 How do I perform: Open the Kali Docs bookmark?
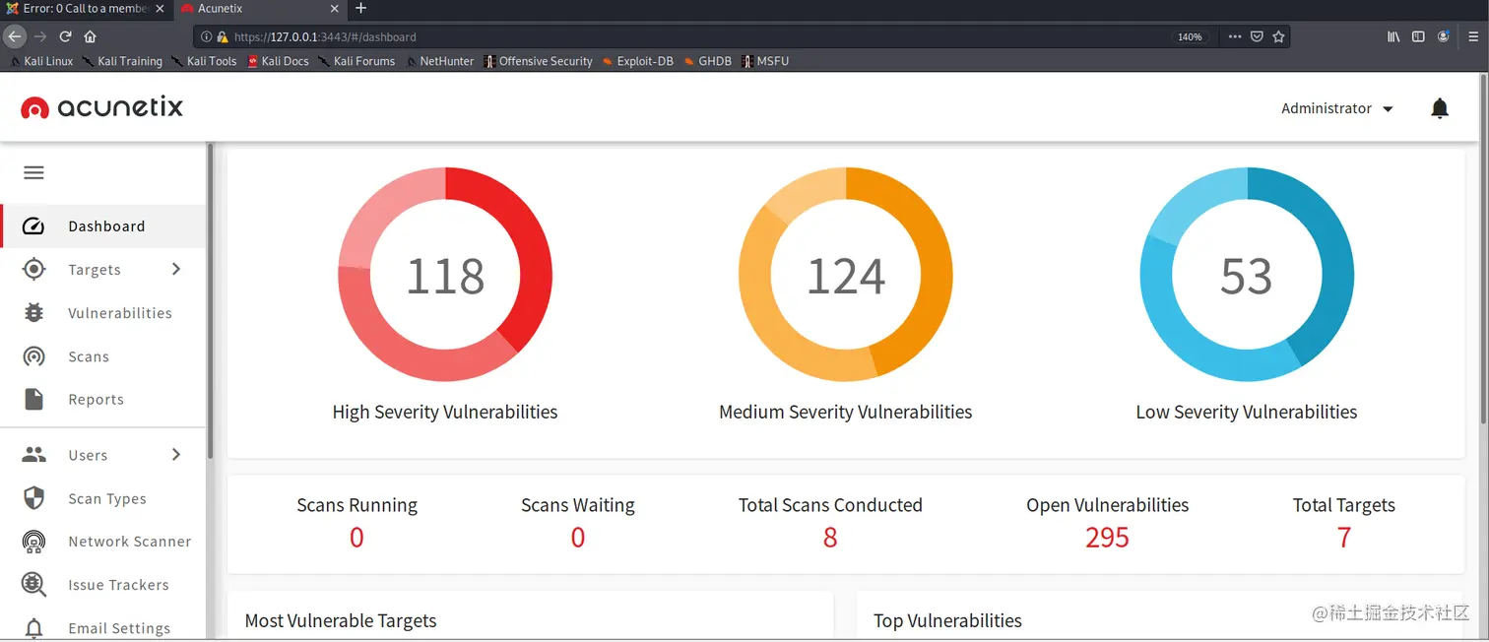tap(279, 61)
